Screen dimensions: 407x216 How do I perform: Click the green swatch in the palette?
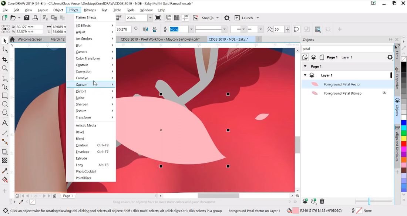pyautogui.click(x=403, y=133)
